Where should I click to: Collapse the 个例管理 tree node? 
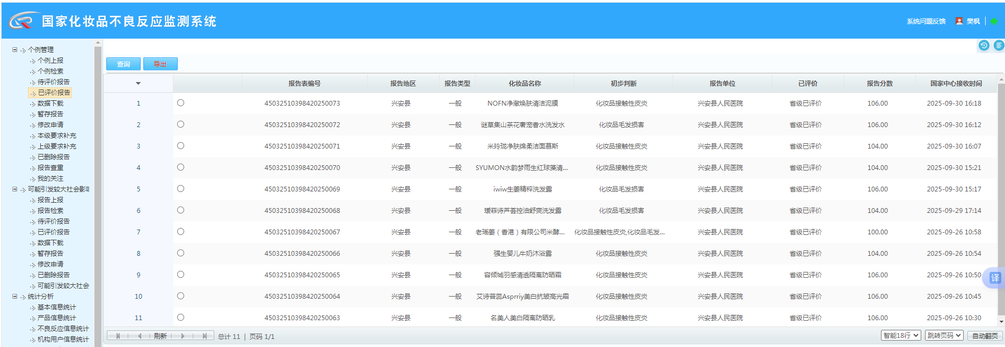point(14,50)
